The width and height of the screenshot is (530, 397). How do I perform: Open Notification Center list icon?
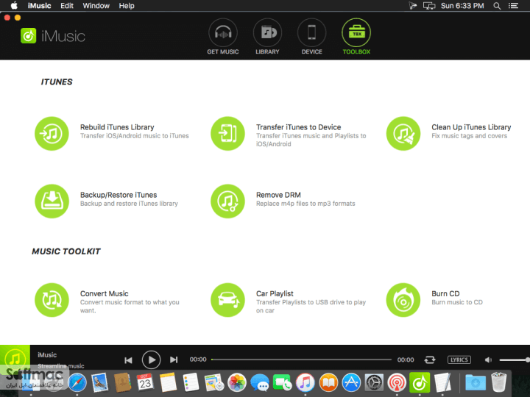(x=514, y=6)
